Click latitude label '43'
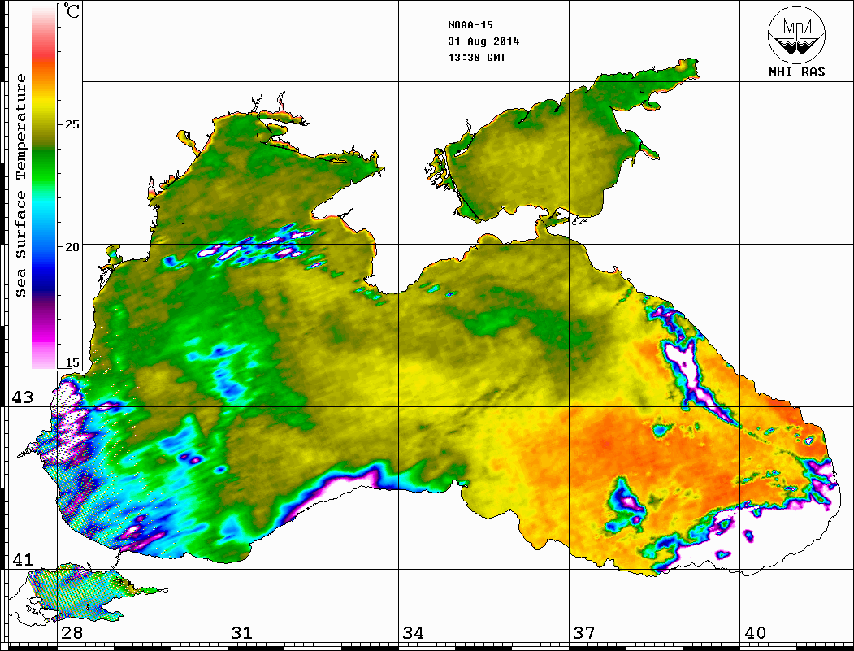854x651 pixels. point(22,397)
